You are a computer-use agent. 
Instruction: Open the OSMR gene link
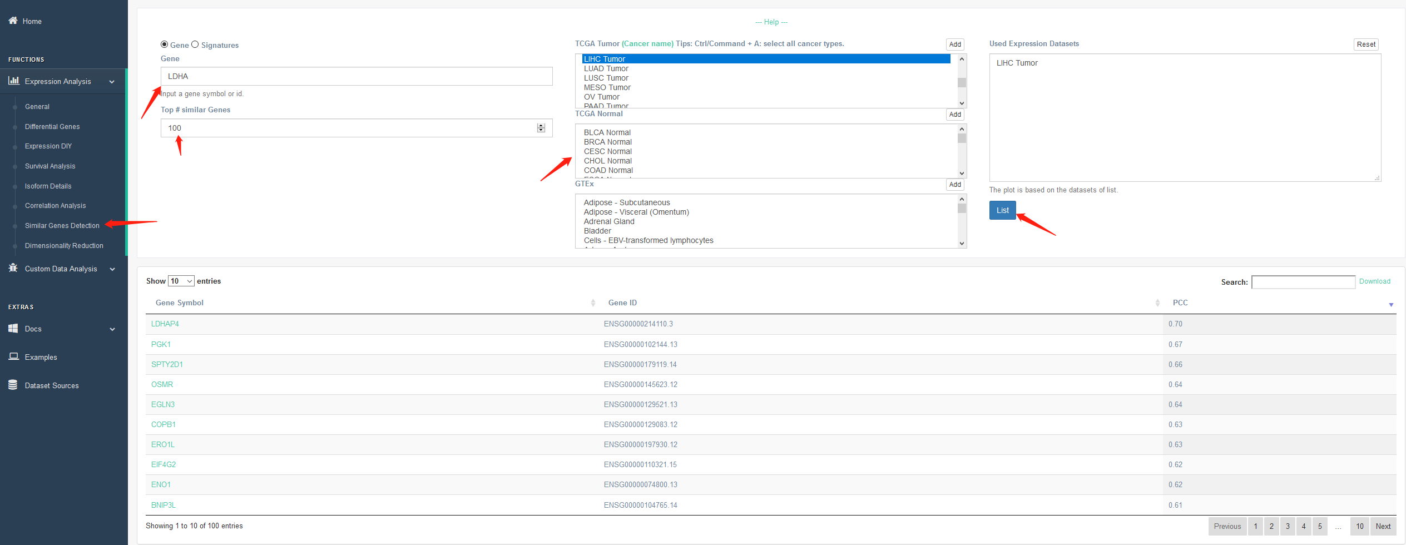pyautogui.click(x=162, y=384)
